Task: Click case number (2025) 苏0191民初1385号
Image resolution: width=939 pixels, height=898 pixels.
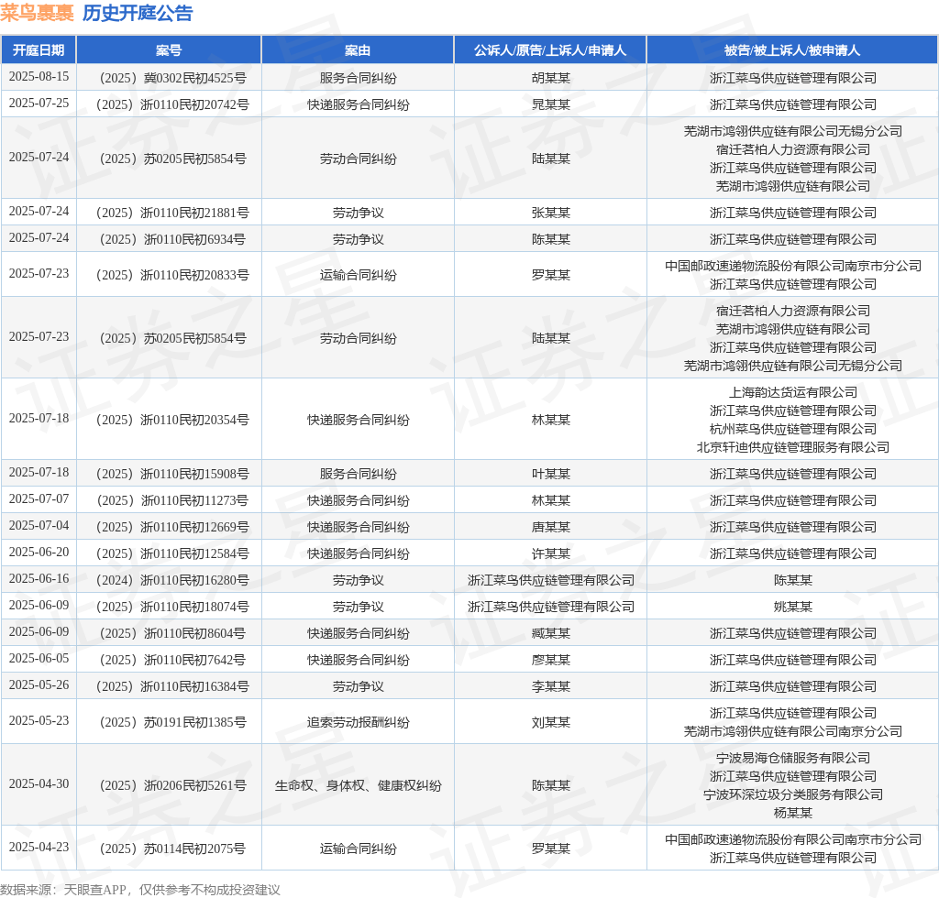Action: coord(172,723)
